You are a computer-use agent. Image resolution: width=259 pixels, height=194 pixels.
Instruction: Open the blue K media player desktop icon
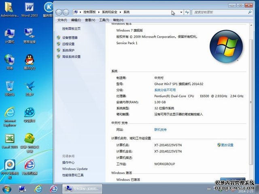[x=48, y=10]
